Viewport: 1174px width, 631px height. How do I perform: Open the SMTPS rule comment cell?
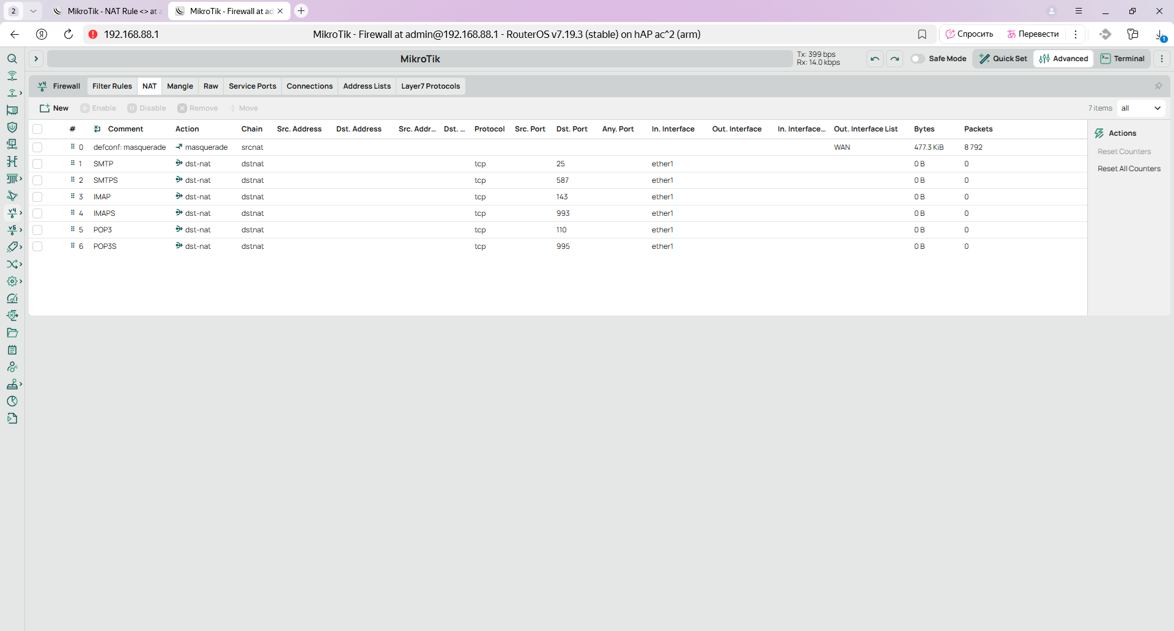[106, 180]
